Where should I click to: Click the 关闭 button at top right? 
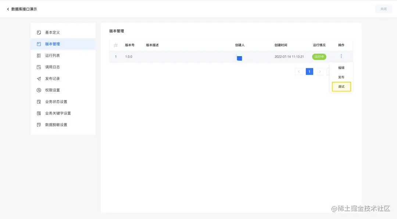383,9
